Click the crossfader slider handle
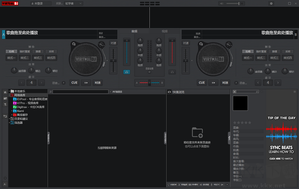 149,83
